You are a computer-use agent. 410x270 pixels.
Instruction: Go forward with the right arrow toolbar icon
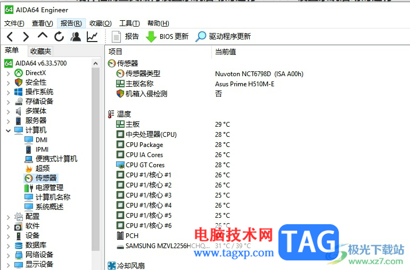[x=26, y=37]
